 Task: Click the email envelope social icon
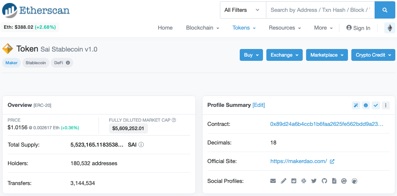click(x=273, y=181)
